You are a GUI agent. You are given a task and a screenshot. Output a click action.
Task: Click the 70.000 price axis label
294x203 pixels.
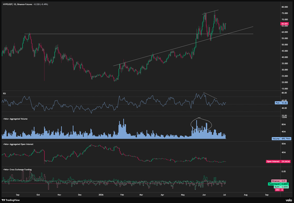284,19
